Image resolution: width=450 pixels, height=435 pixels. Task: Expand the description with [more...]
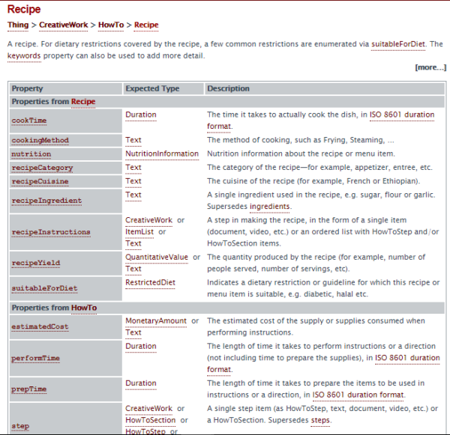tap(430, 67)
